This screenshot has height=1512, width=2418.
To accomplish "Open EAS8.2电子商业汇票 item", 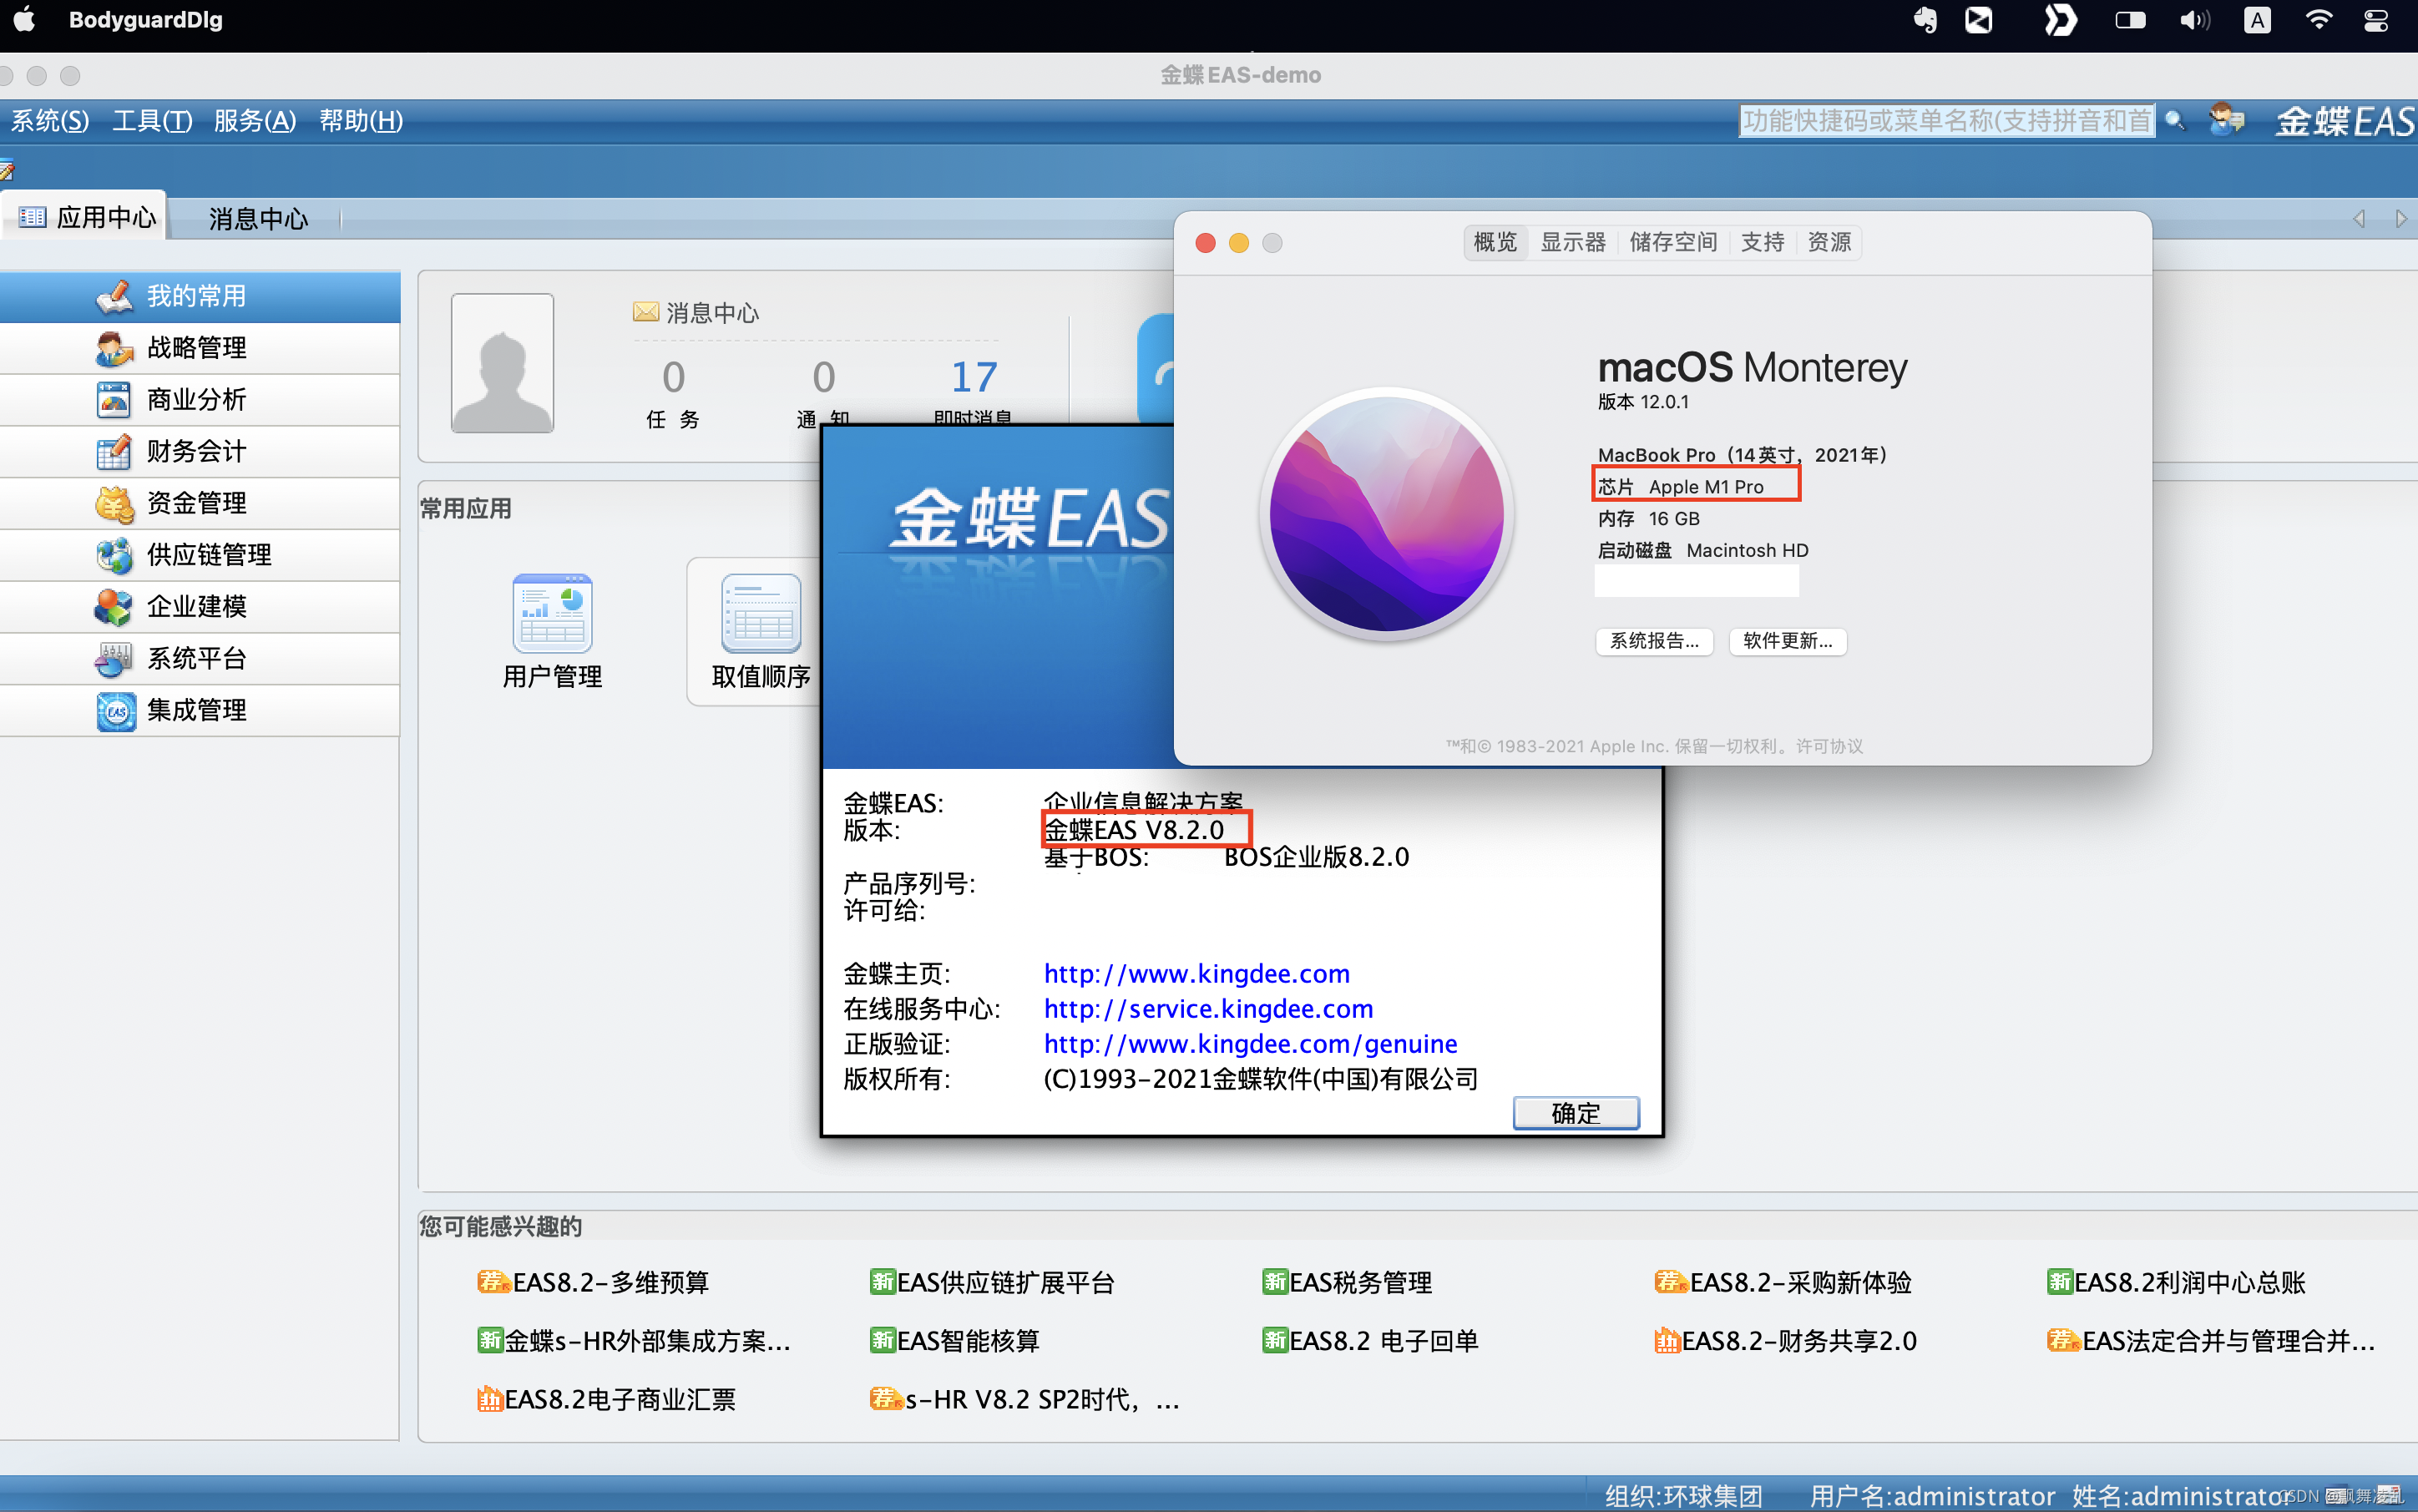I will pos(606,1400).
